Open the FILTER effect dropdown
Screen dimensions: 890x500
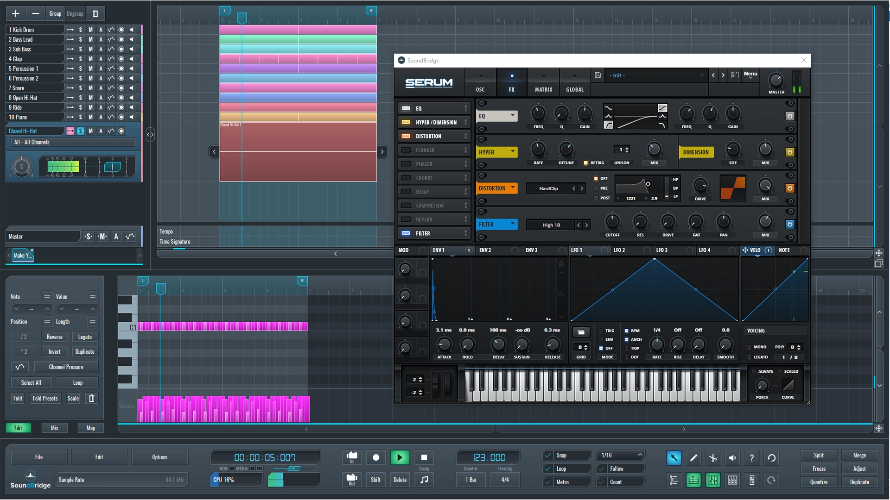coord(497,224)
